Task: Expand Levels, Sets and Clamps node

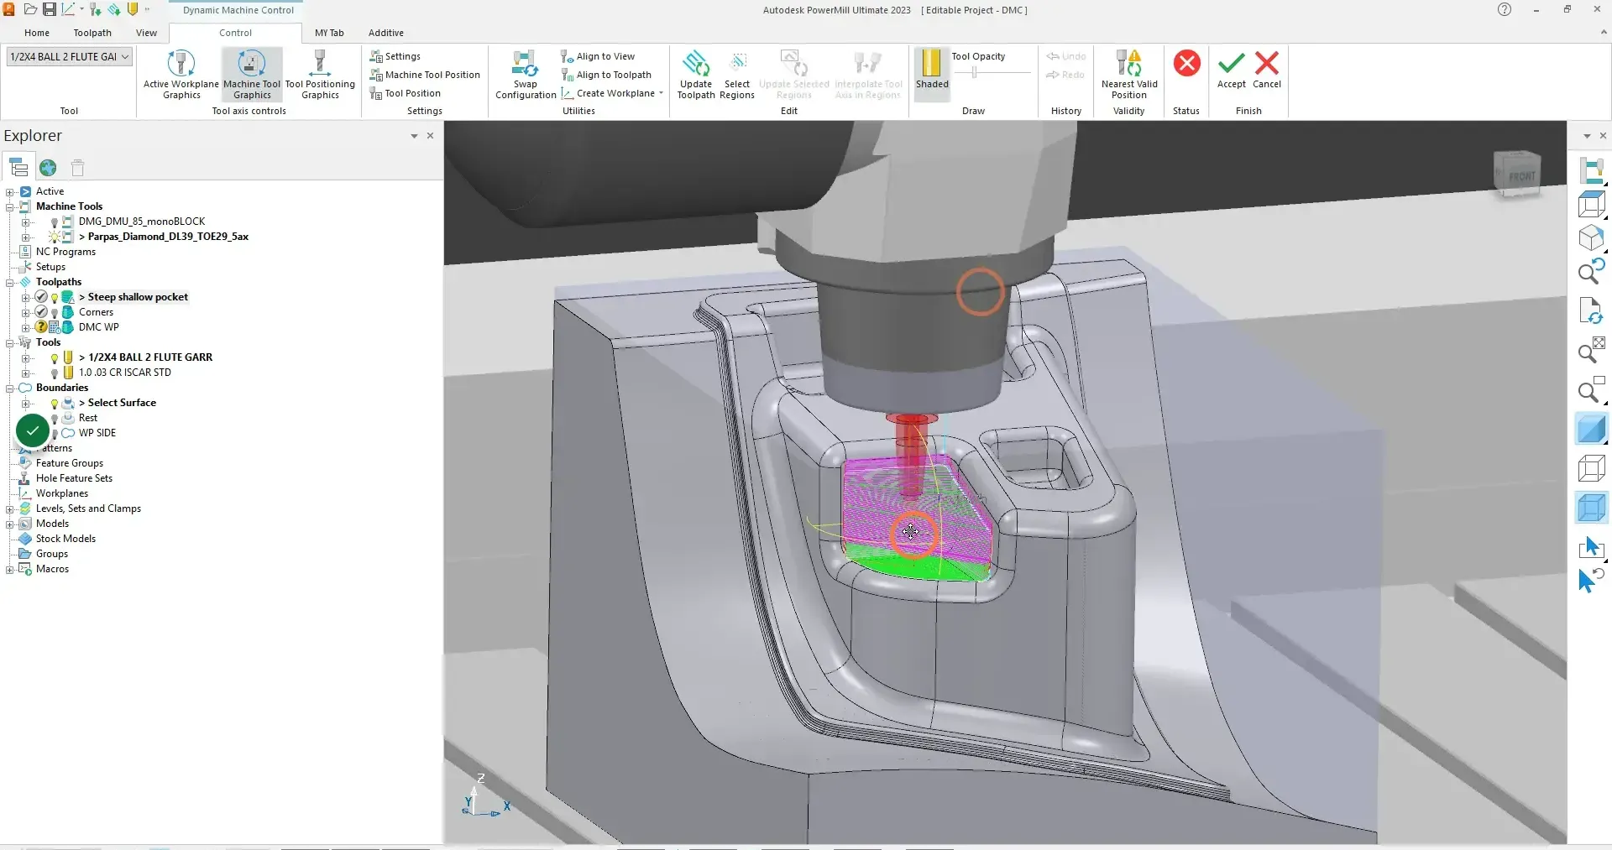Action: click(x=10, y=508)
